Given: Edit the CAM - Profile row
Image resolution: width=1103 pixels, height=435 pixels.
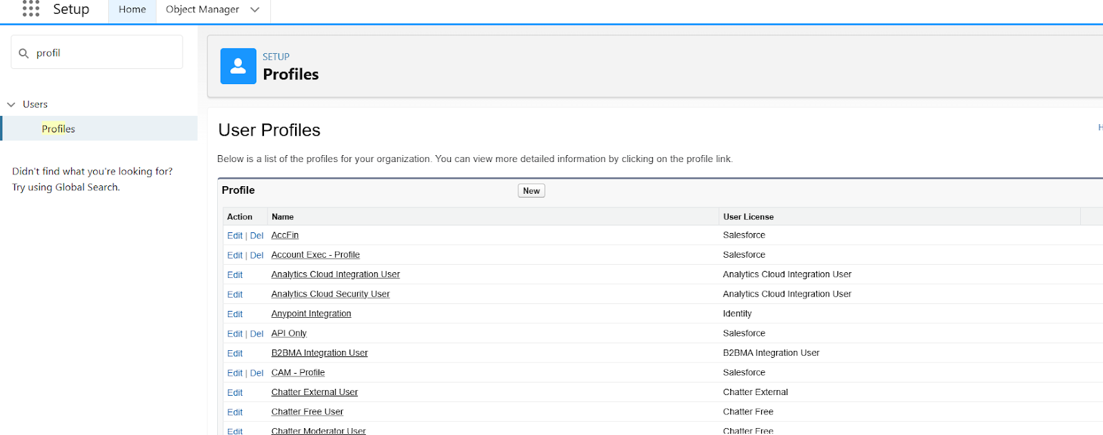Looking at the screenshot, I should [235, 373].
